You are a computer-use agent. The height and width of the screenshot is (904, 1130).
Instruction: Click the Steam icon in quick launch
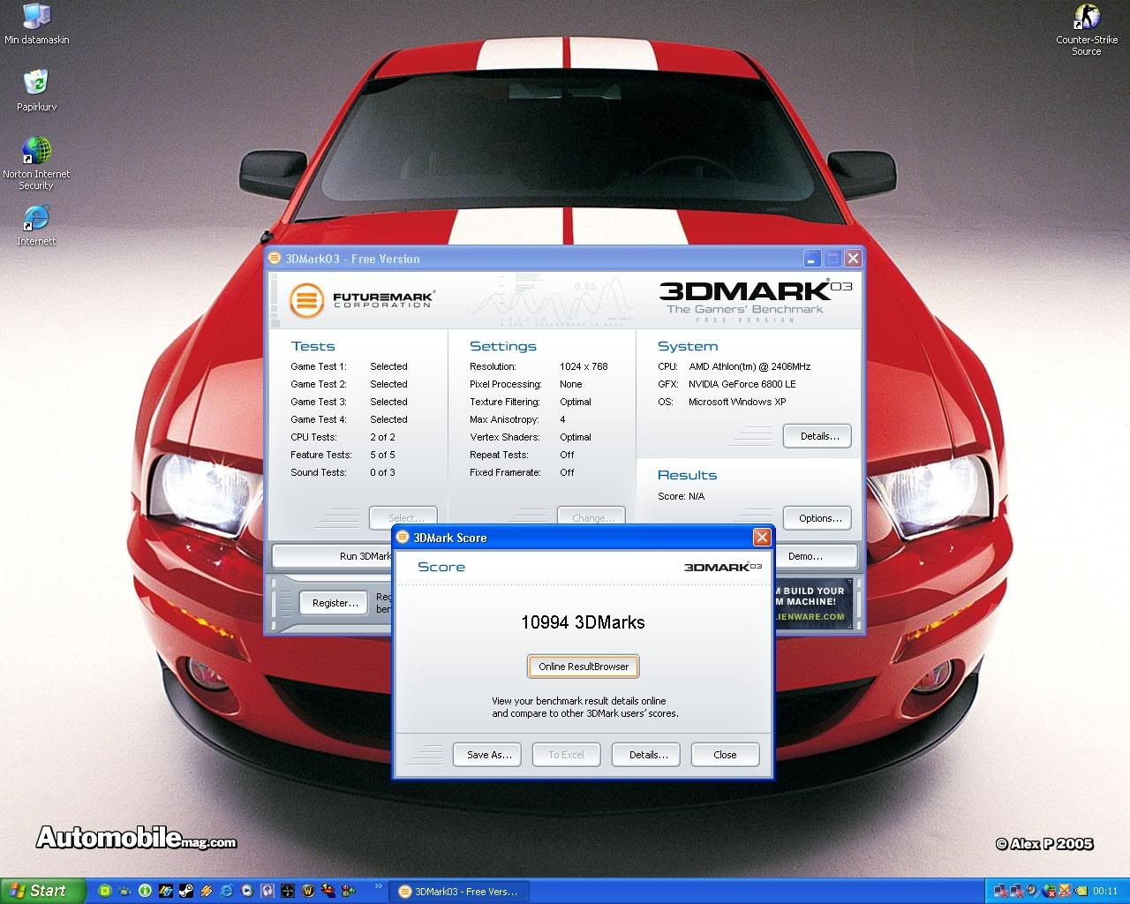tap(186, 891)
